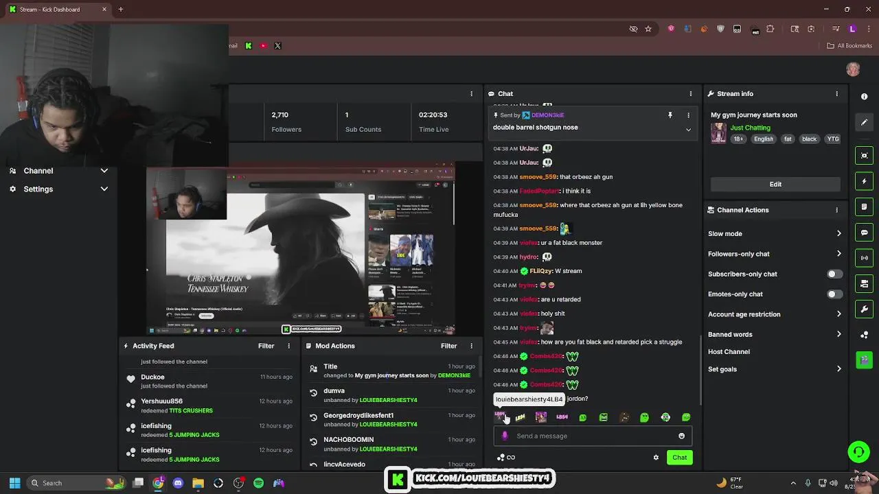Open the Activity Feed Filter

266,346
